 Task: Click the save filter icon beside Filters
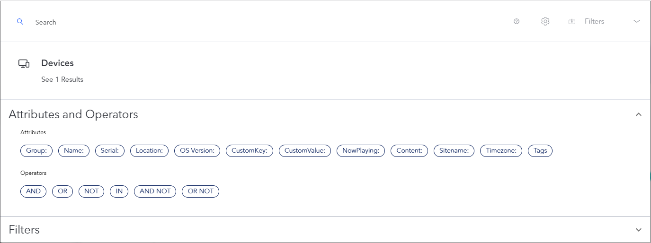click(x=572, y=21)
